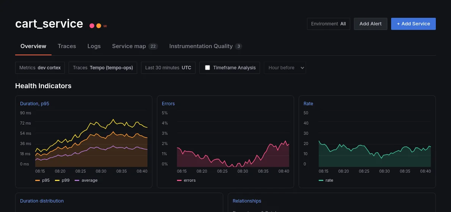
Task: Click the cart_service page title
Action: click(x=49, y=23)
